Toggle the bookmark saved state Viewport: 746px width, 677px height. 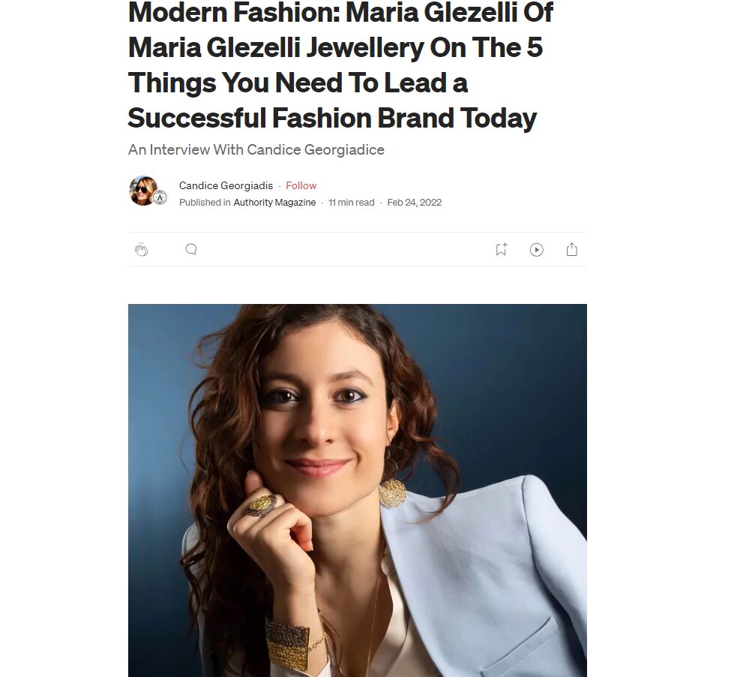pos(500,249)
